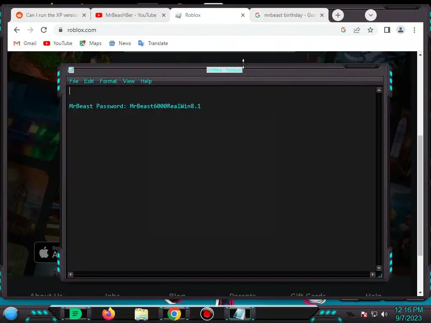Click Notepad horizontal scrollbar left arrow

pyautogui.click(x=71, y=274)
